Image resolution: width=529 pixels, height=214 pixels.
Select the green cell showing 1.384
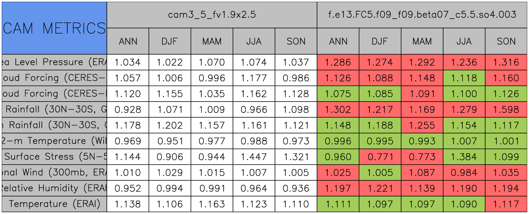(464, 157)
